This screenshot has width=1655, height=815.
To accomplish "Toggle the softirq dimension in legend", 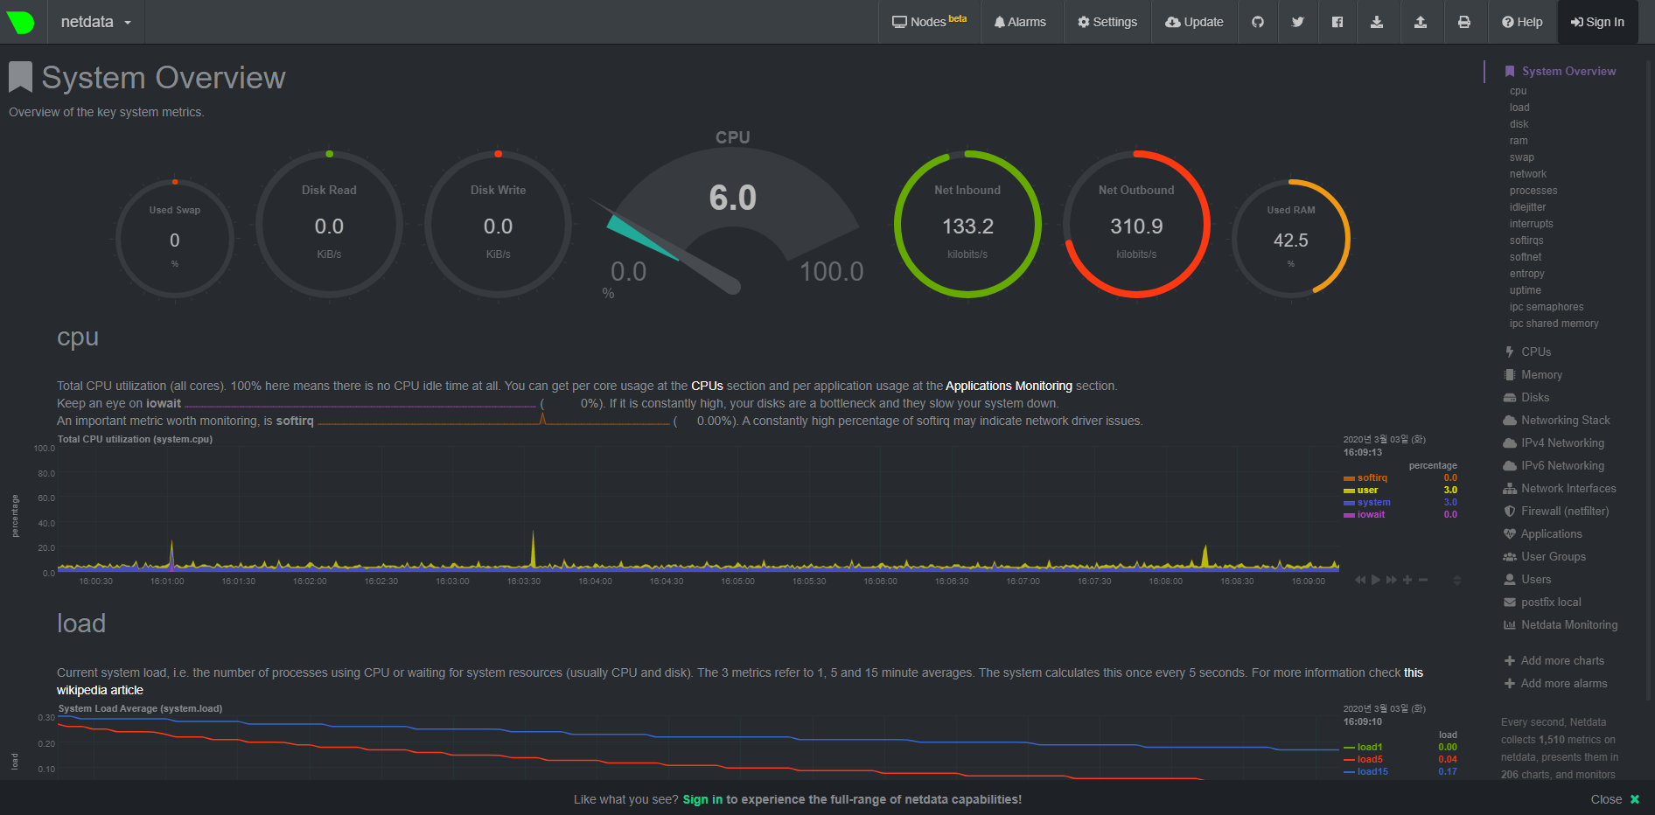I will point(1372,477).
